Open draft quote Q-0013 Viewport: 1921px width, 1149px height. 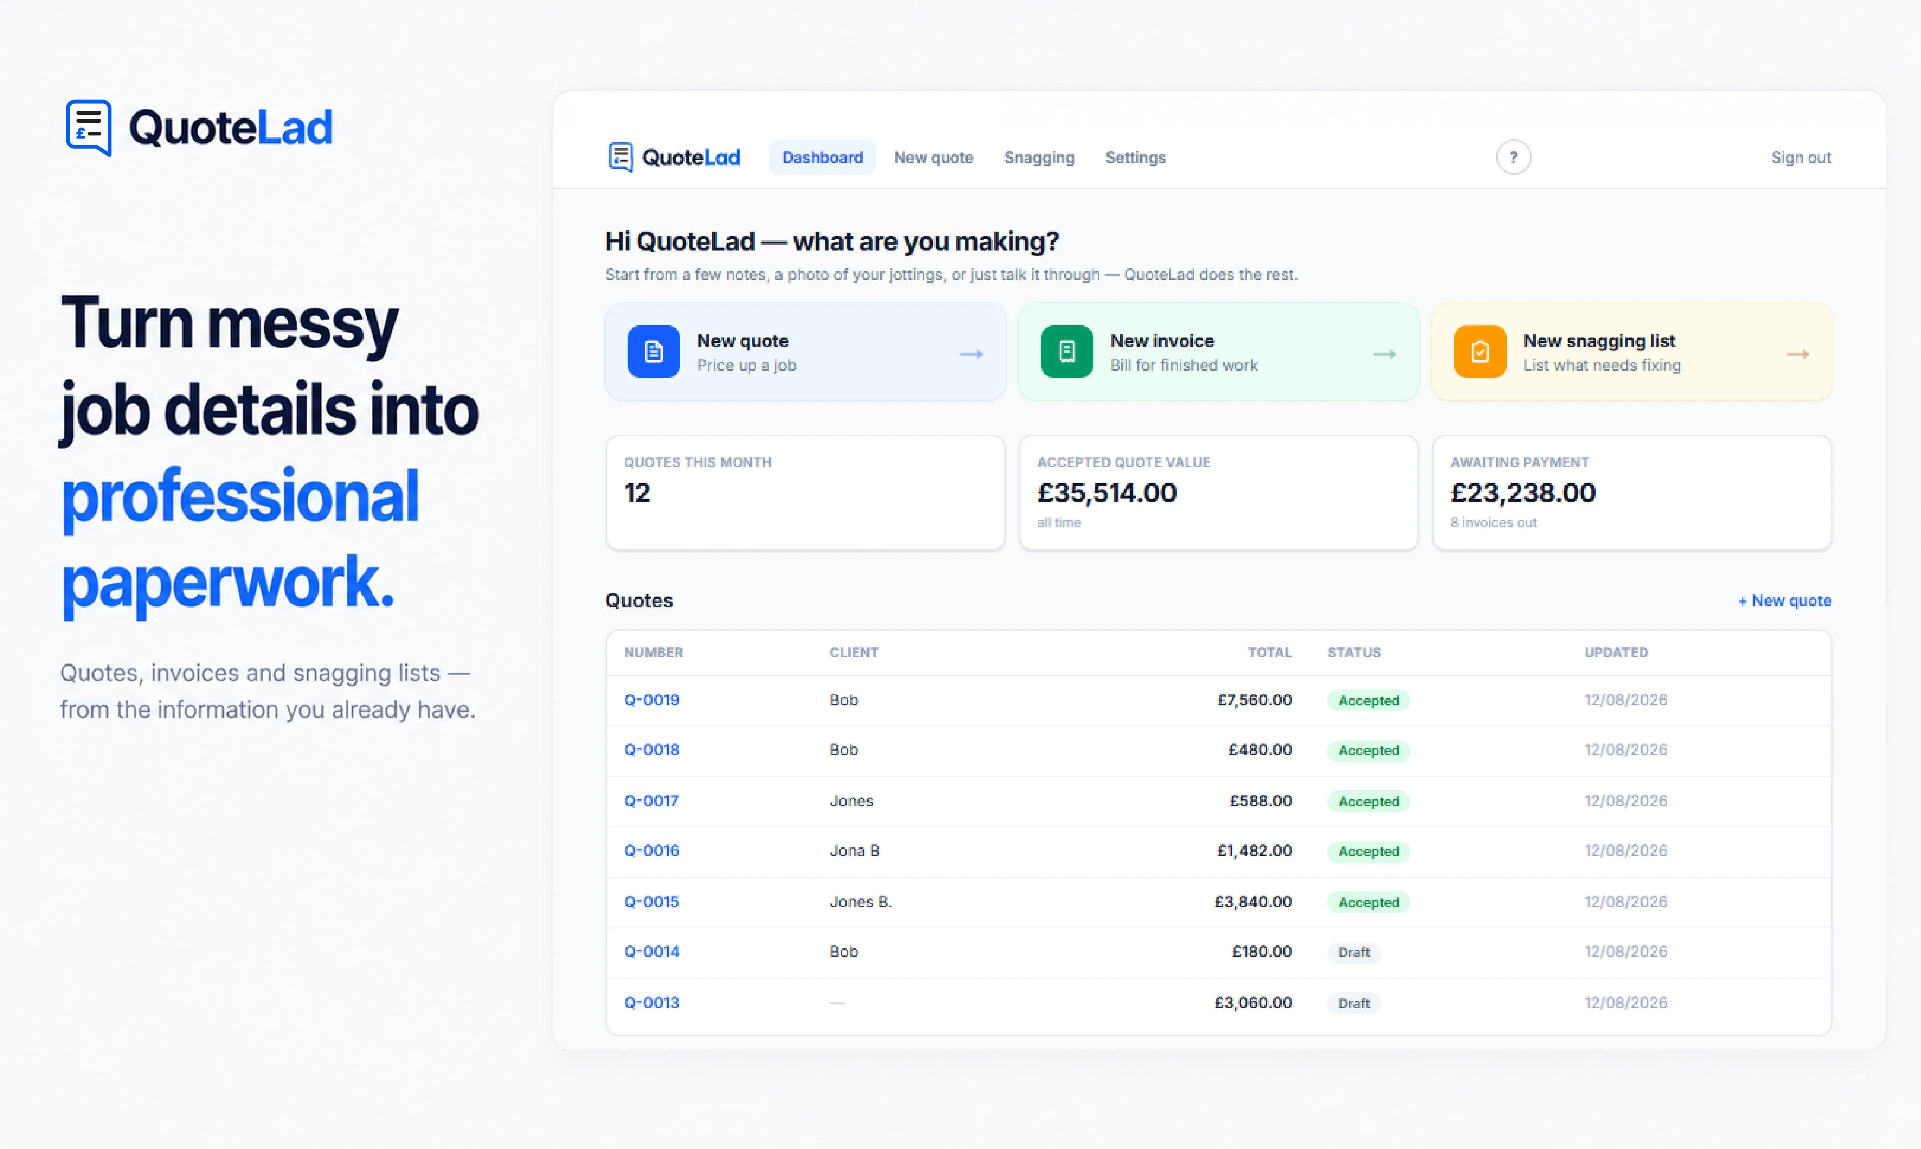pos(652,1003)
